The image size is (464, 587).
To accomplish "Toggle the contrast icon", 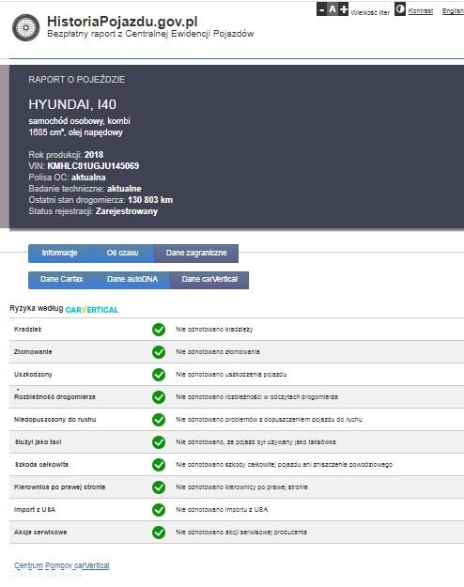I will pos(400,9).
